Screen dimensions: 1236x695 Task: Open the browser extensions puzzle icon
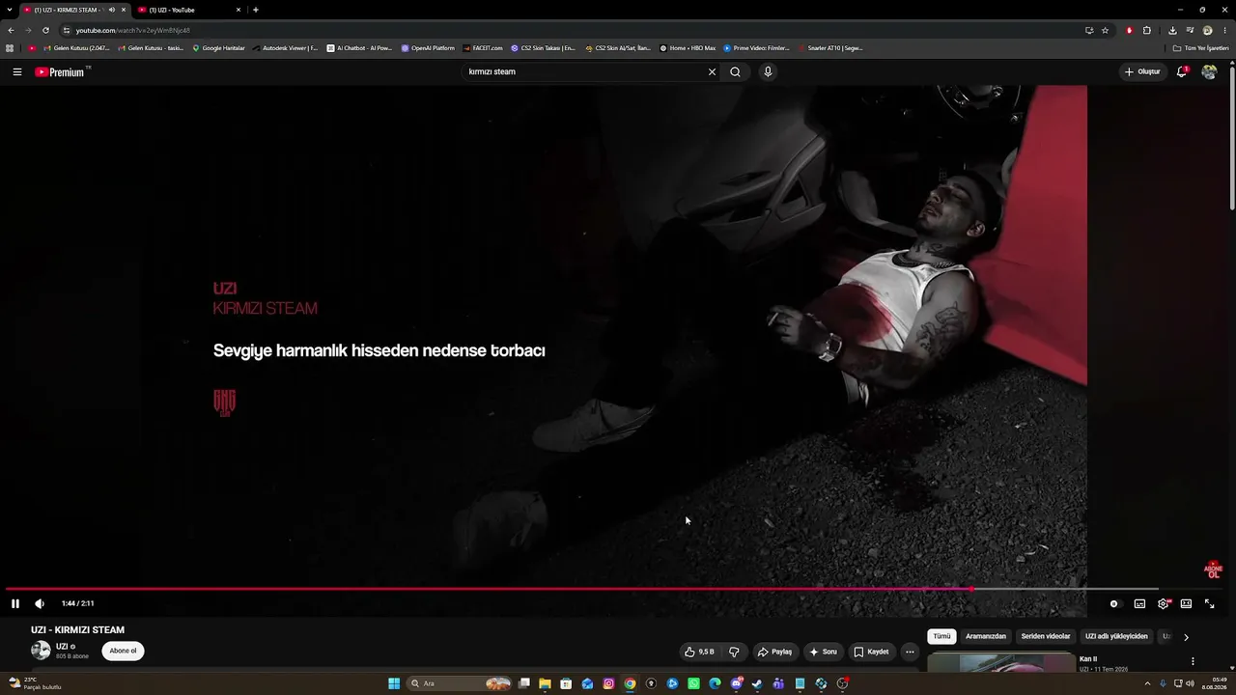[1147, 30]
